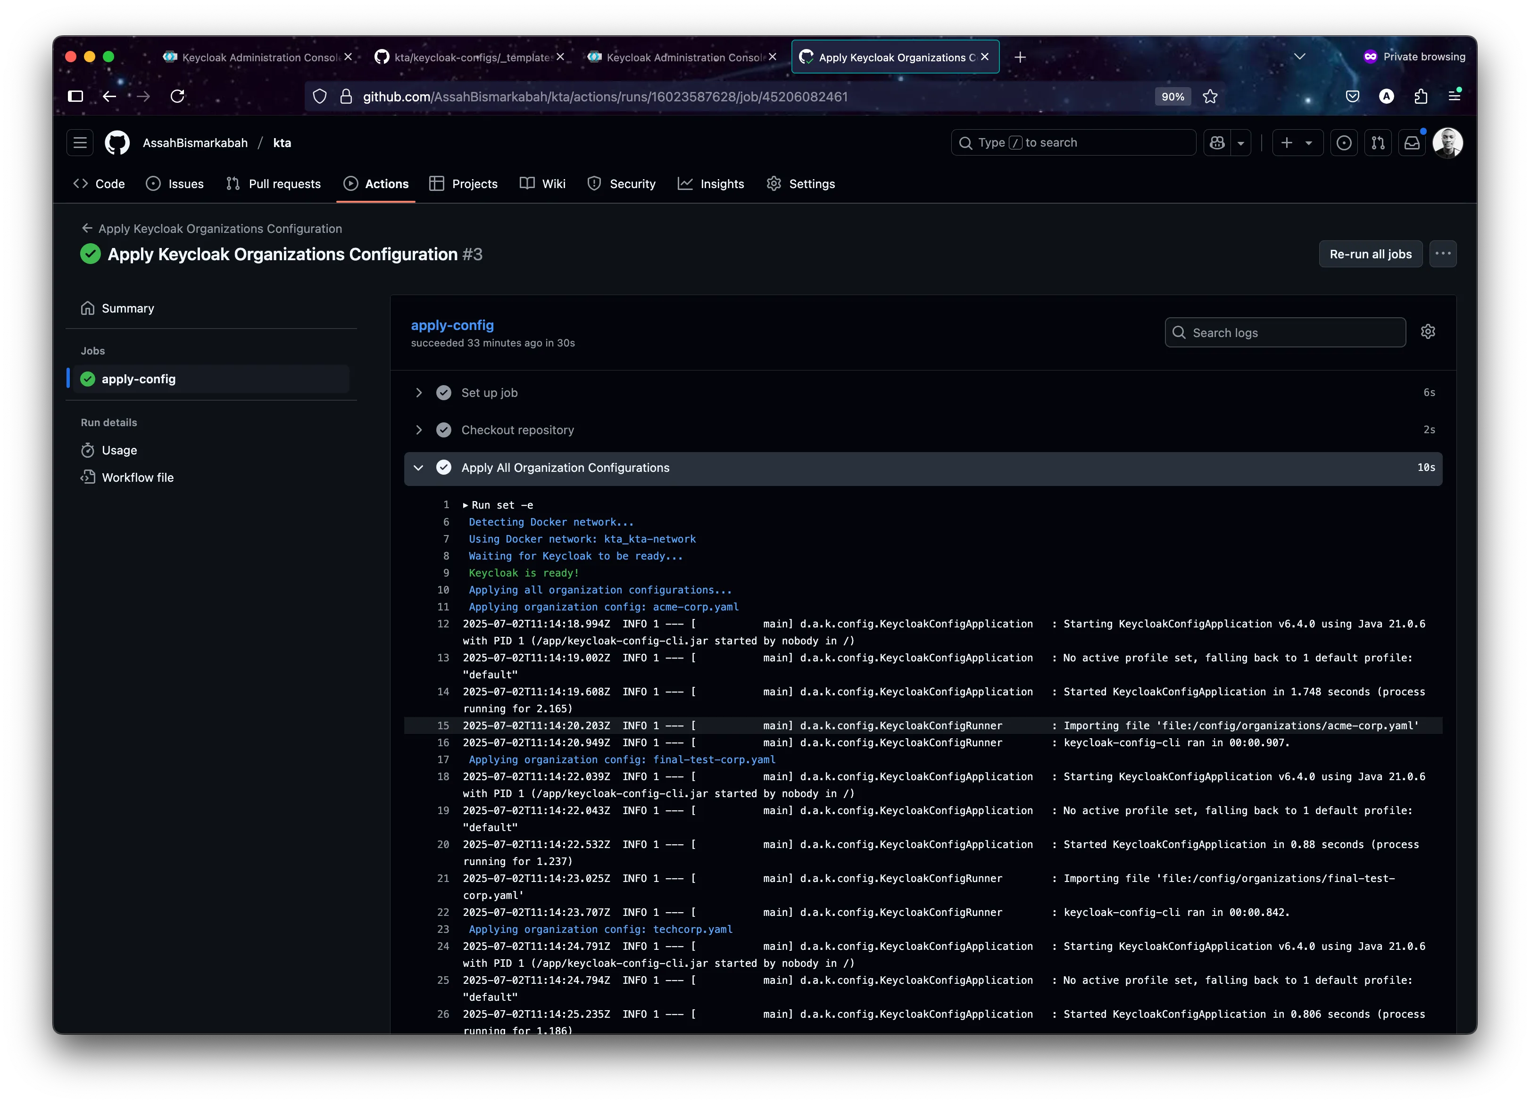
Task: Open log display settings gear in logs panel
Action: point(1428,332)
